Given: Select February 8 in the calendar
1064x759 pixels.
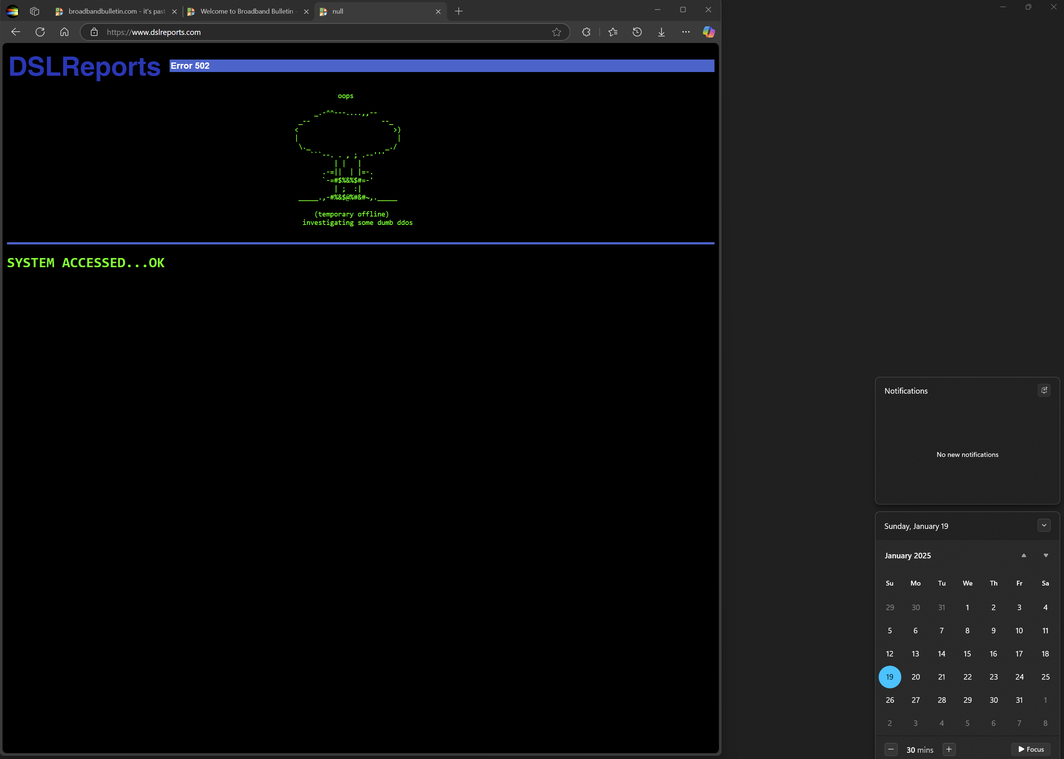Looking at the screenshot, I should click(1045, 723).
